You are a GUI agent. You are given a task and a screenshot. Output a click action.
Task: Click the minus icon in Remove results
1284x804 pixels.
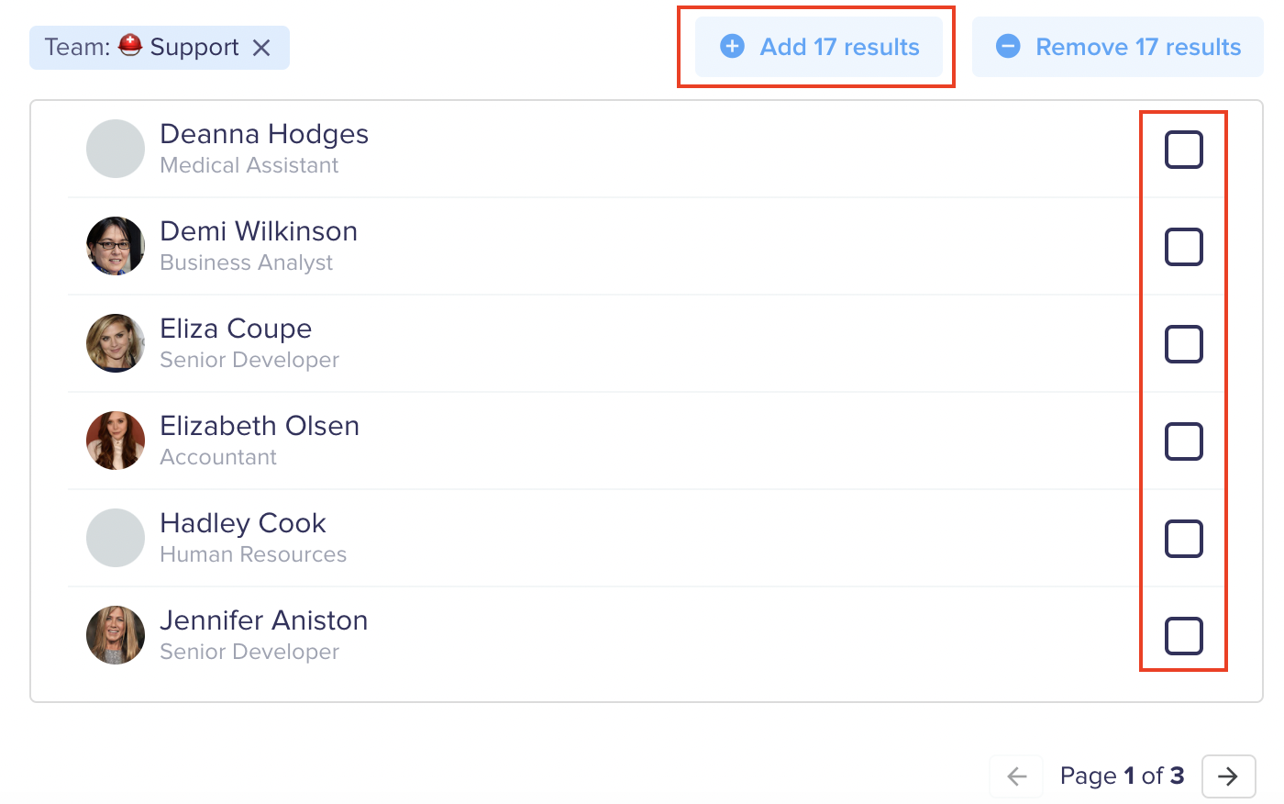tap(1008, 47)
